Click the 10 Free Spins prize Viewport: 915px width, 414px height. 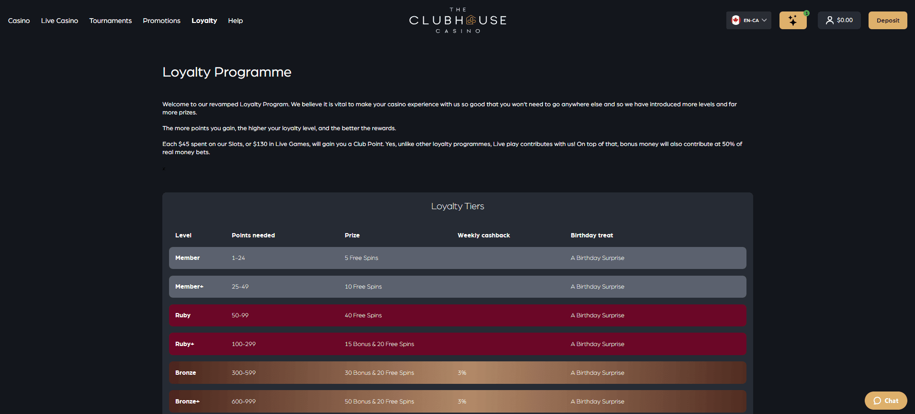[x=363, y=286]
